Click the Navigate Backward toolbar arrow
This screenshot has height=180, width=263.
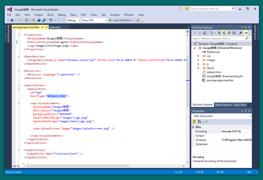click(12, 20)
